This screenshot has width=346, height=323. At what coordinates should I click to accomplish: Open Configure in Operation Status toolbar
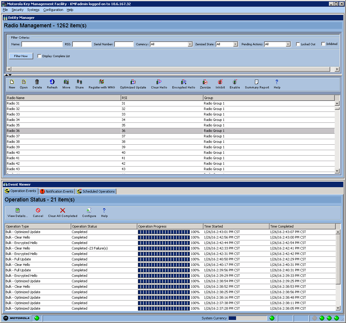(x=89, y=213)
